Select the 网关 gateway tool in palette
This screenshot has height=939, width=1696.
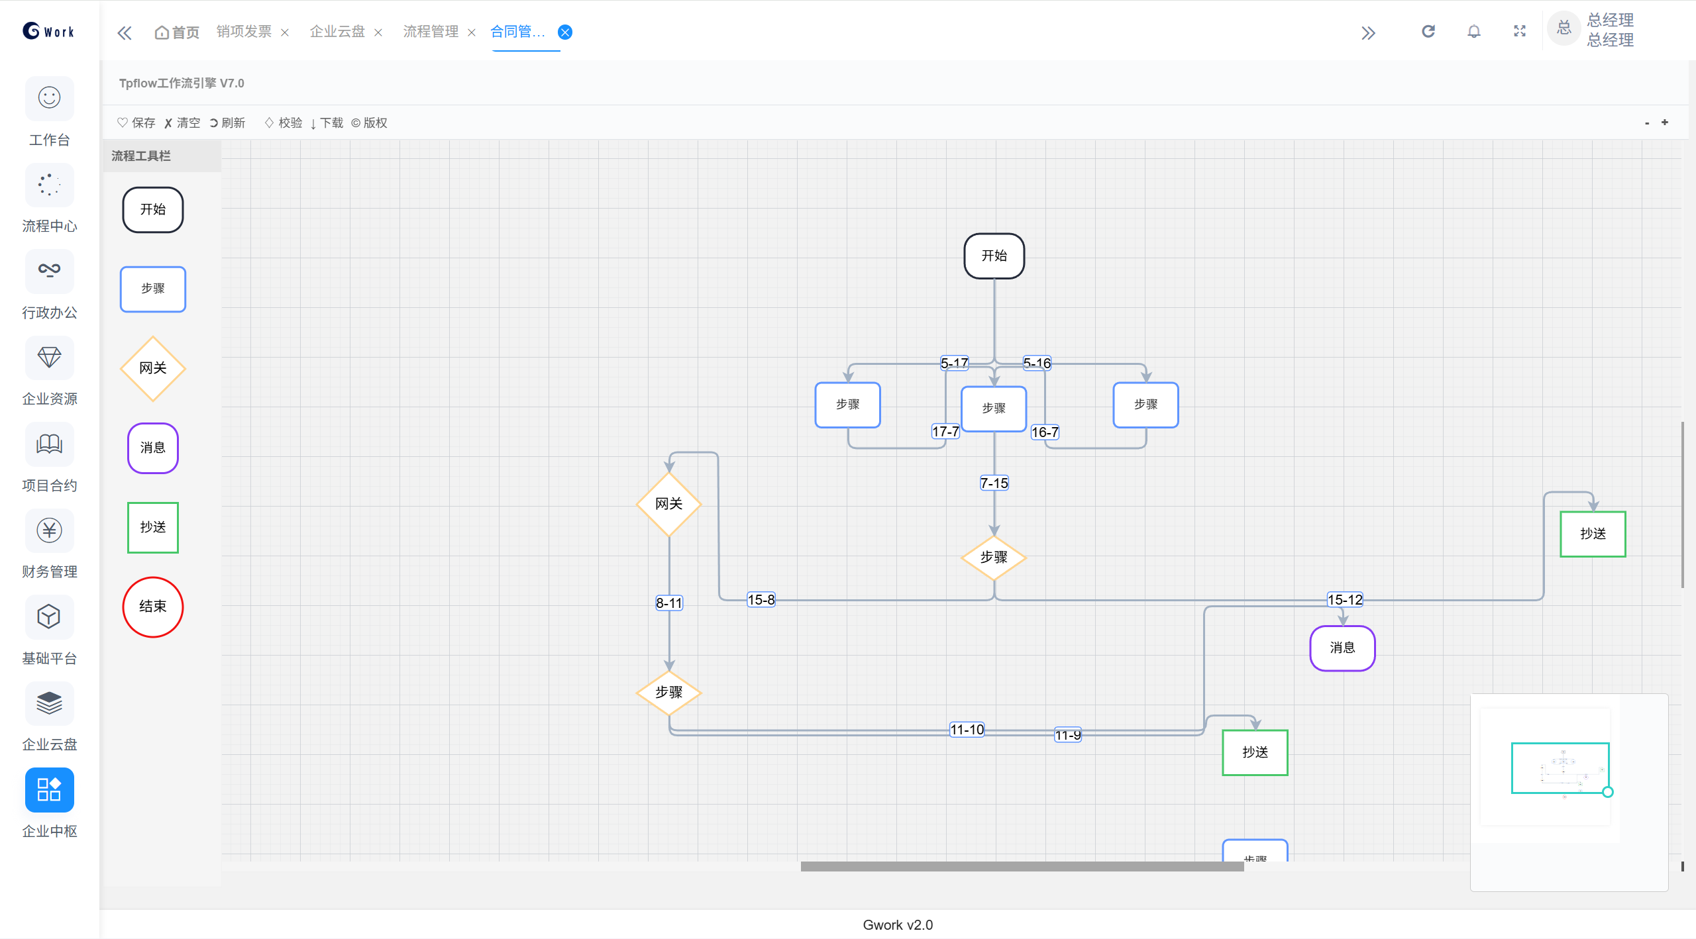pos(152,368)
